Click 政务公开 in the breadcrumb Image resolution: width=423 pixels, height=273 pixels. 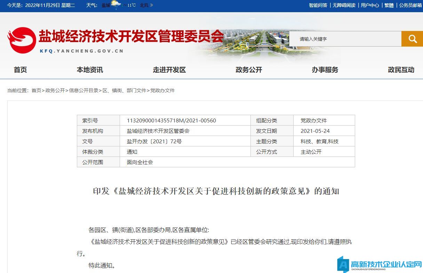tap(55, 90)
